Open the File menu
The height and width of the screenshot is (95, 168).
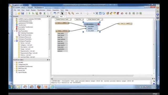[x=15, y=10]
